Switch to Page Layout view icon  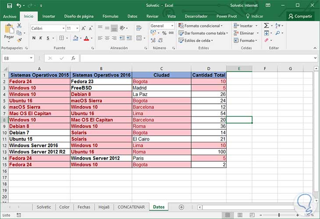pyautogui.click(x=240, y=215)
